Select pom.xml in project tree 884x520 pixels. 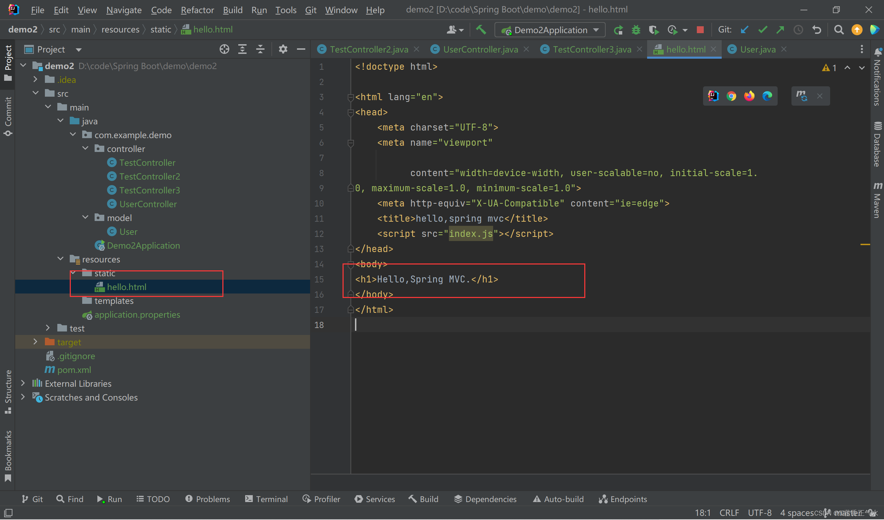point(74,370)
